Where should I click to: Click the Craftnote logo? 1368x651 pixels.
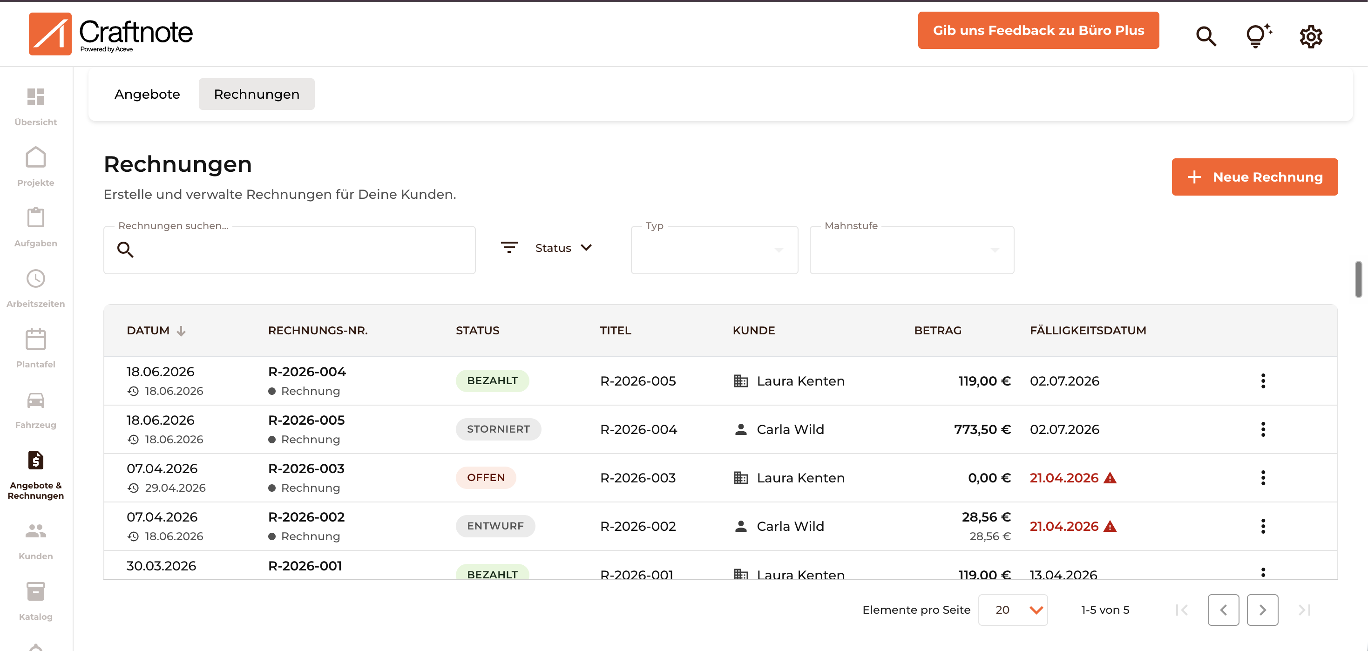click(110, 34)
